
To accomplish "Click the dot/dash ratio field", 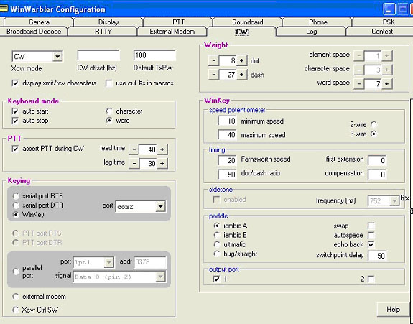I will tap(227, 175).
